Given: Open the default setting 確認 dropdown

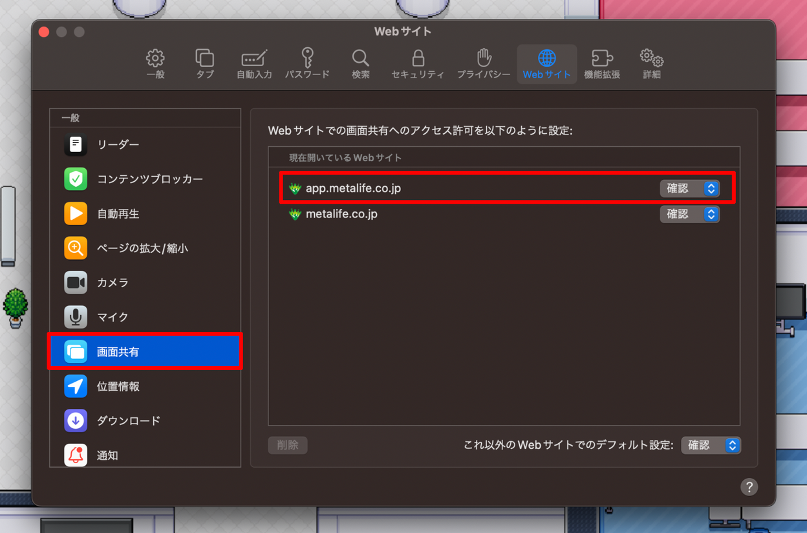Looking at the screenshot, I should 711,445.
